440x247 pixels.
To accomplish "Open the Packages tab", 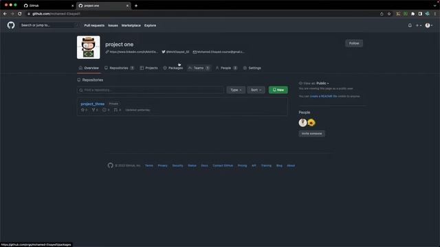I will 173,68.
